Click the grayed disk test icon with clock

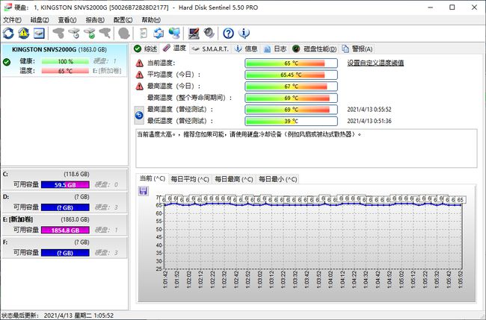click(x=74, y=33)
